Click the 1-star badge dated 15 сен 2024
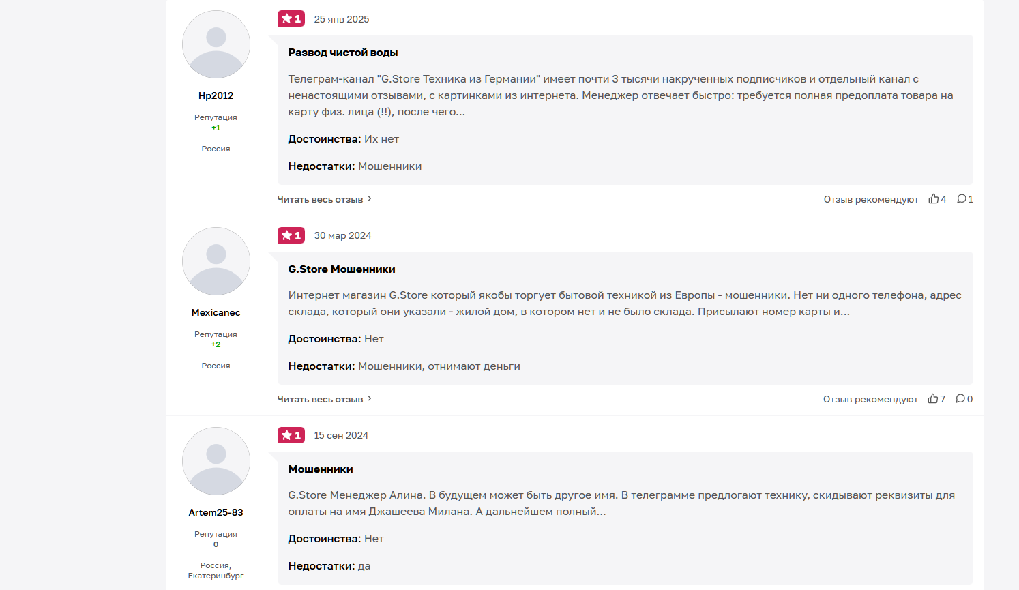 tap(291, 436)
